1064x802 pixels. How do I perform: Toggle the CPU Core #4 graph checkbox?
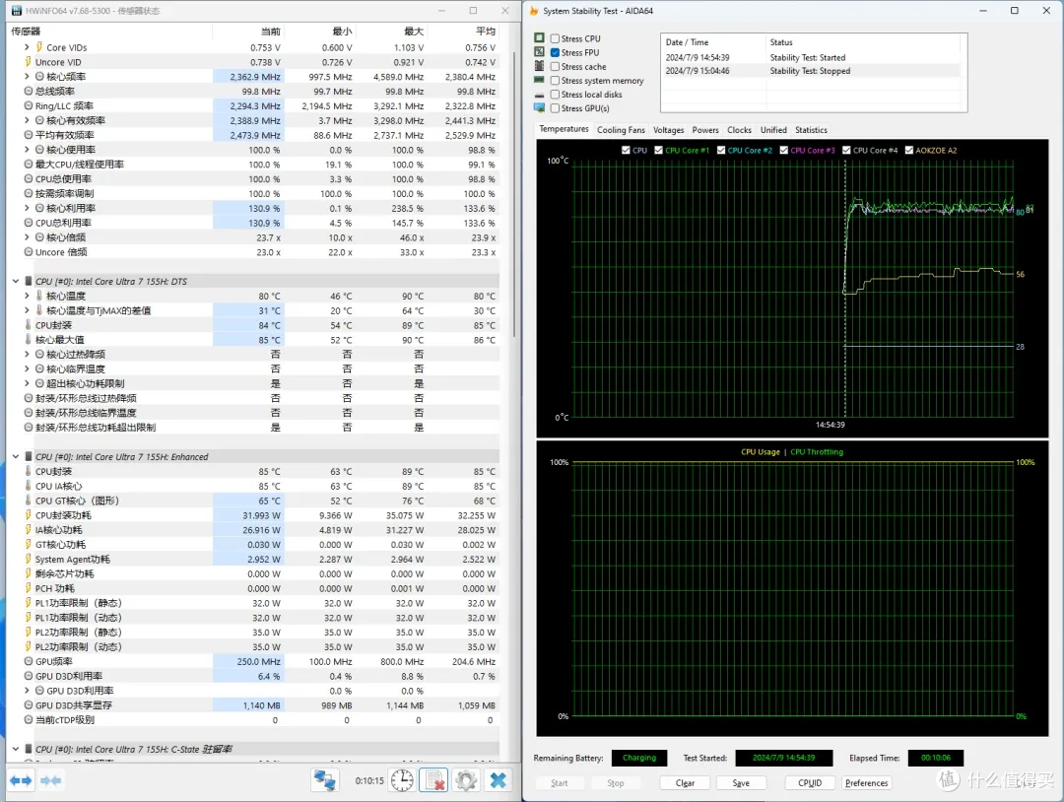tap(846, 150)
